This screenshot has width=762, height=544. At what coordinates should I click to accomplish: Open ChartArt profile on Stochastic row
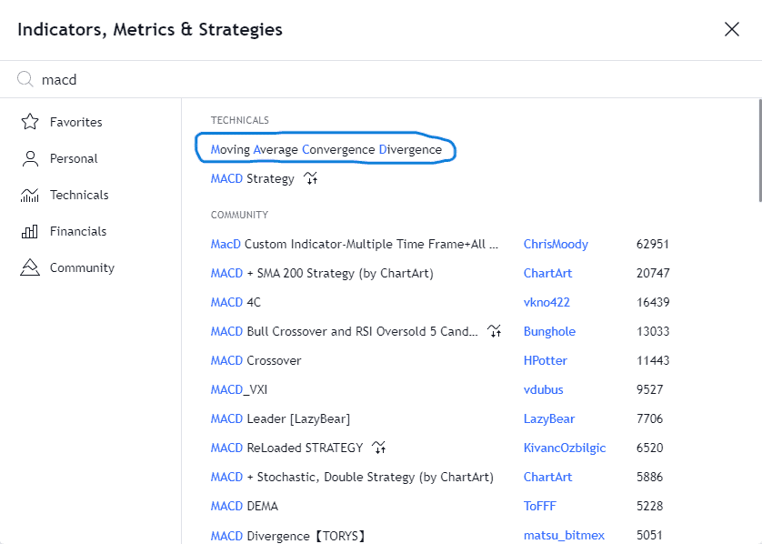[x=547, y=477]
